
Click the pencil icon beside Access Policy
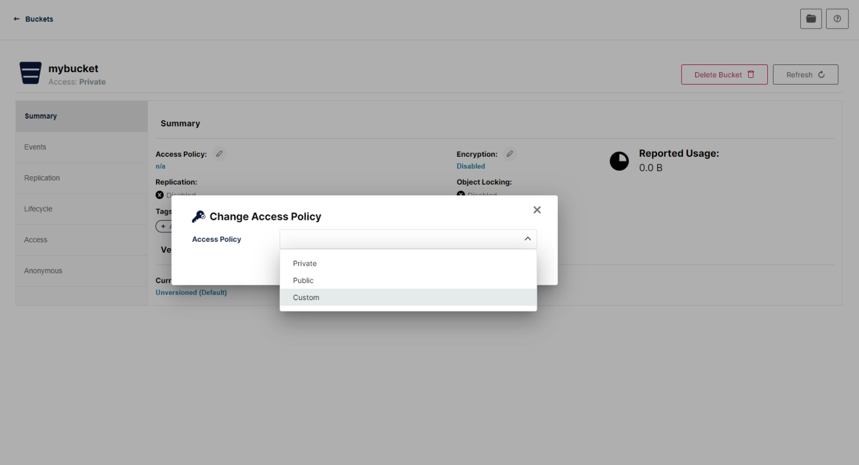(219, 154)
